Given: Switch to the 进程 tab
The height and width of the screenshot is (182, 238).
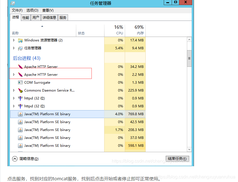Looking at the screenshot, I should click(x=15, y=17).
